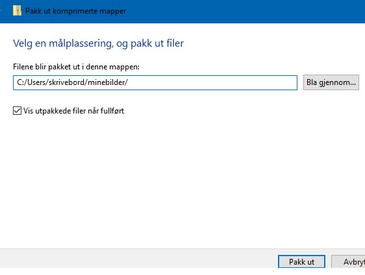Click the word 'skrivebord' in the path

66,82
